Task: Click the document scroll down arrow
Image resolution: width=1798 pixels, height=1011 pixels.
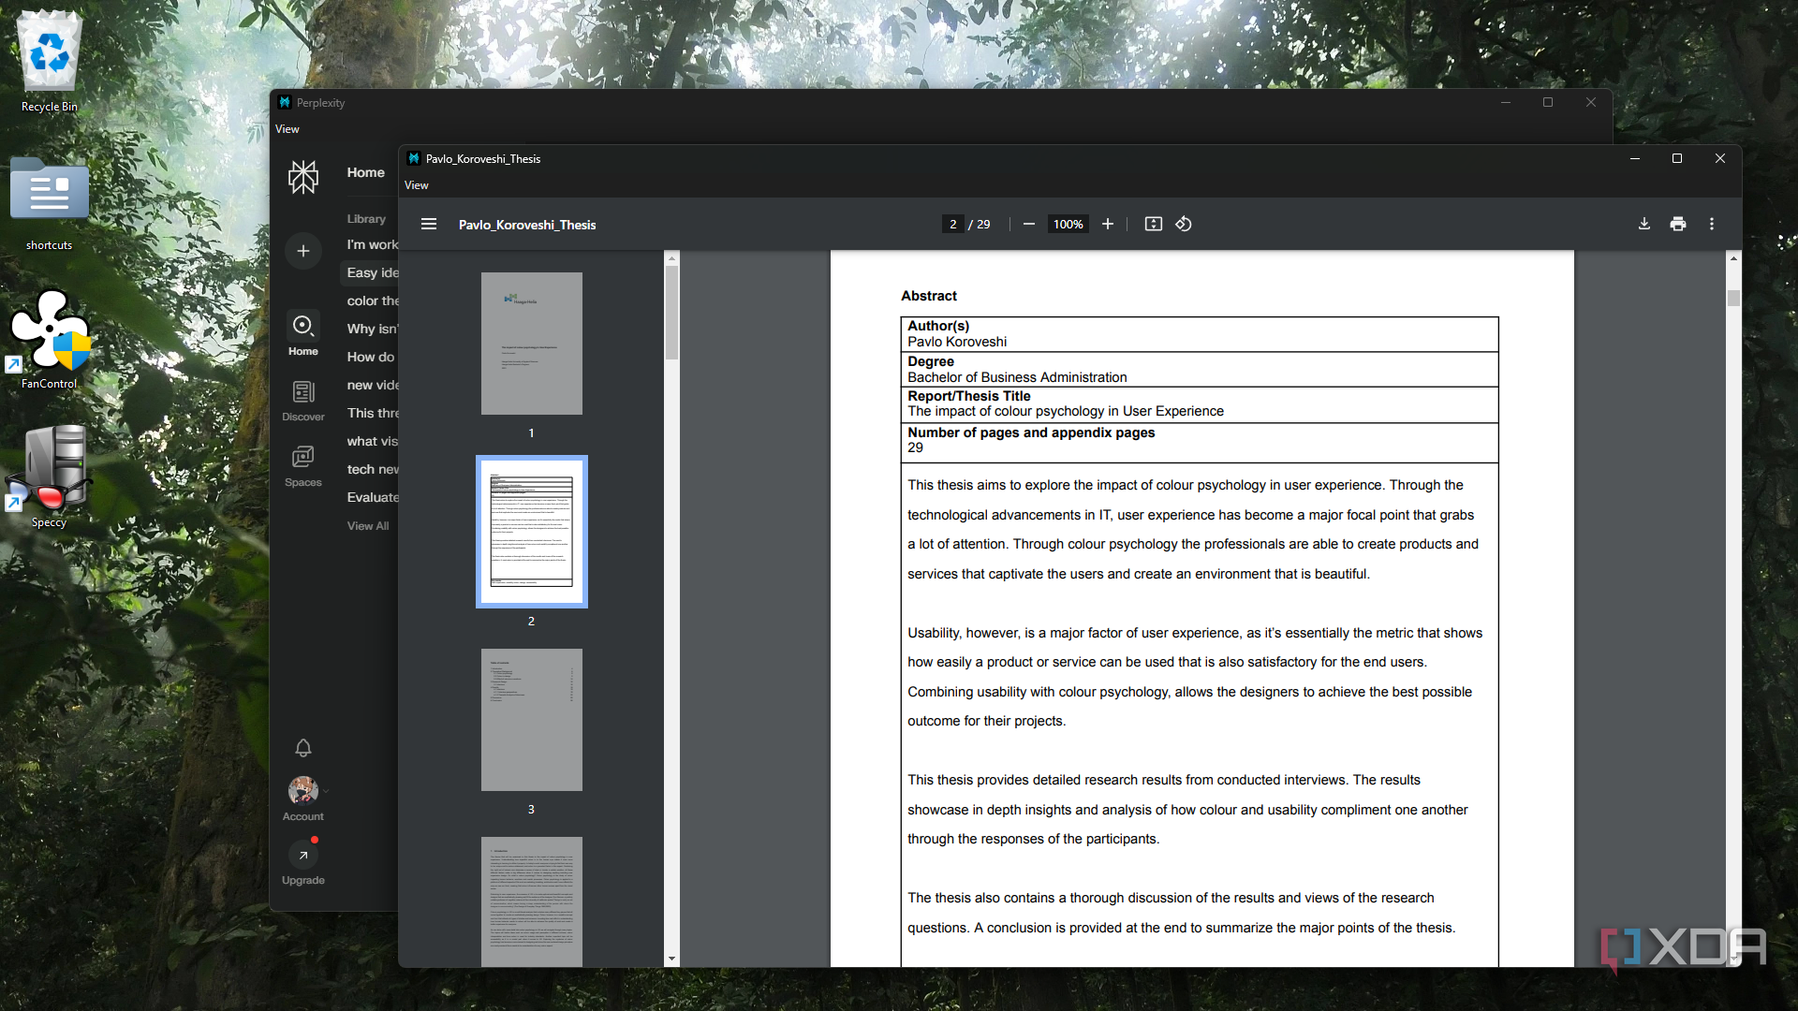Action: point(1733,960)
